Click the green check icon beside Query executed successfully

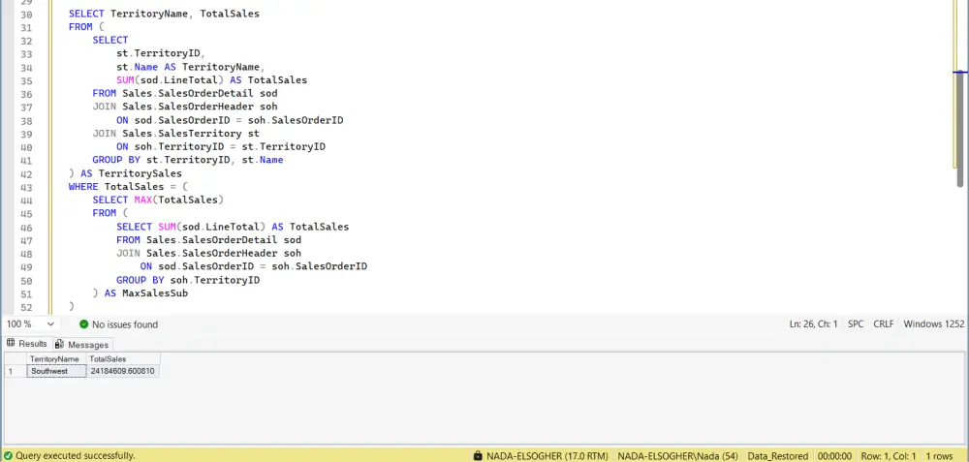click(x=8, y=456)
